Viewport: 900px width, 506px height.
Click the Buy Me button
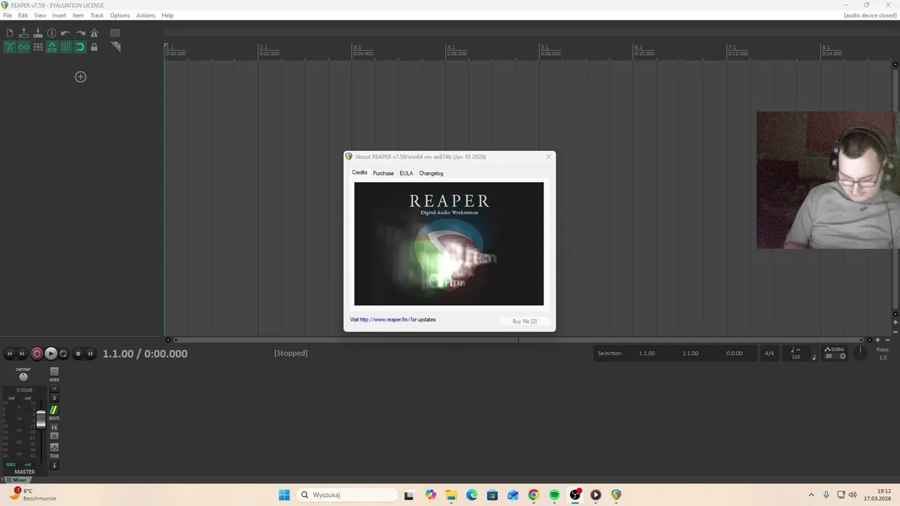point(525,321)
